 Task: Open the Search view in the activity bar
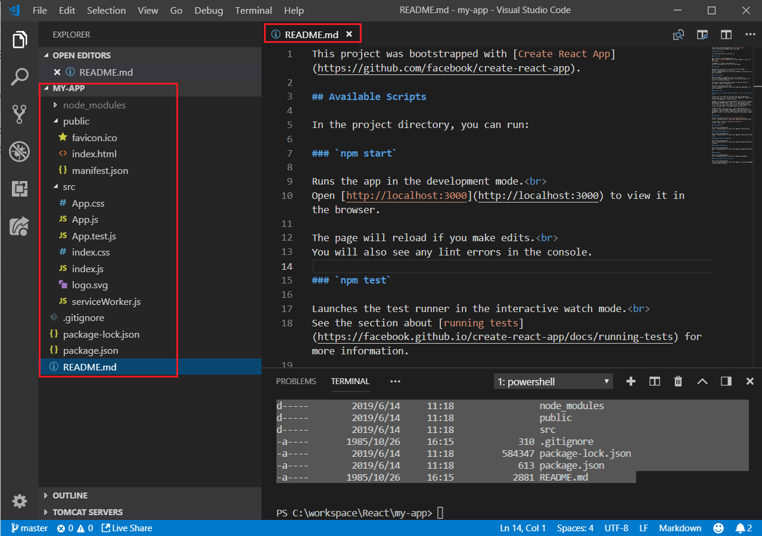[20, 76]
